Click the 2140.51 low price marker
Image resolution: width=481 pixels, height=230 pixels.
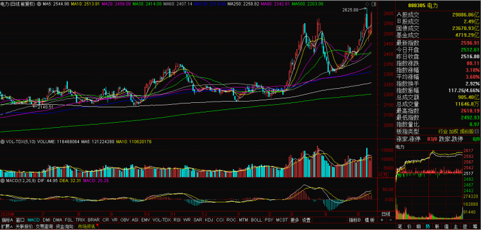point(46,107)
